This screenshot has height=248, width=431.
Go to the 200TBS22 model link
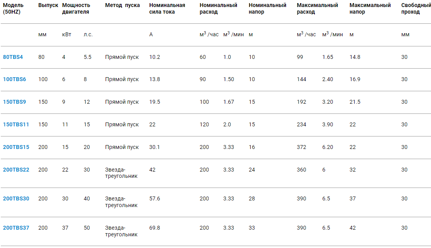tap(16, 170)
